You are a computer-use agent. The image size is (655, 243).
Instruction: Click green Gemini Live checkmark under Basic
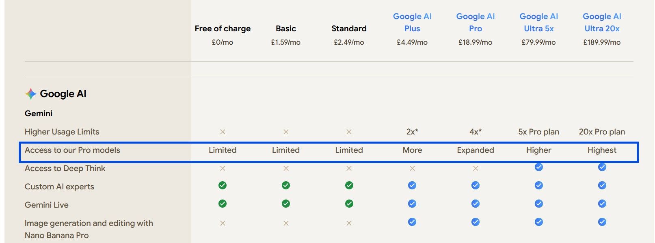coord(286,204)
